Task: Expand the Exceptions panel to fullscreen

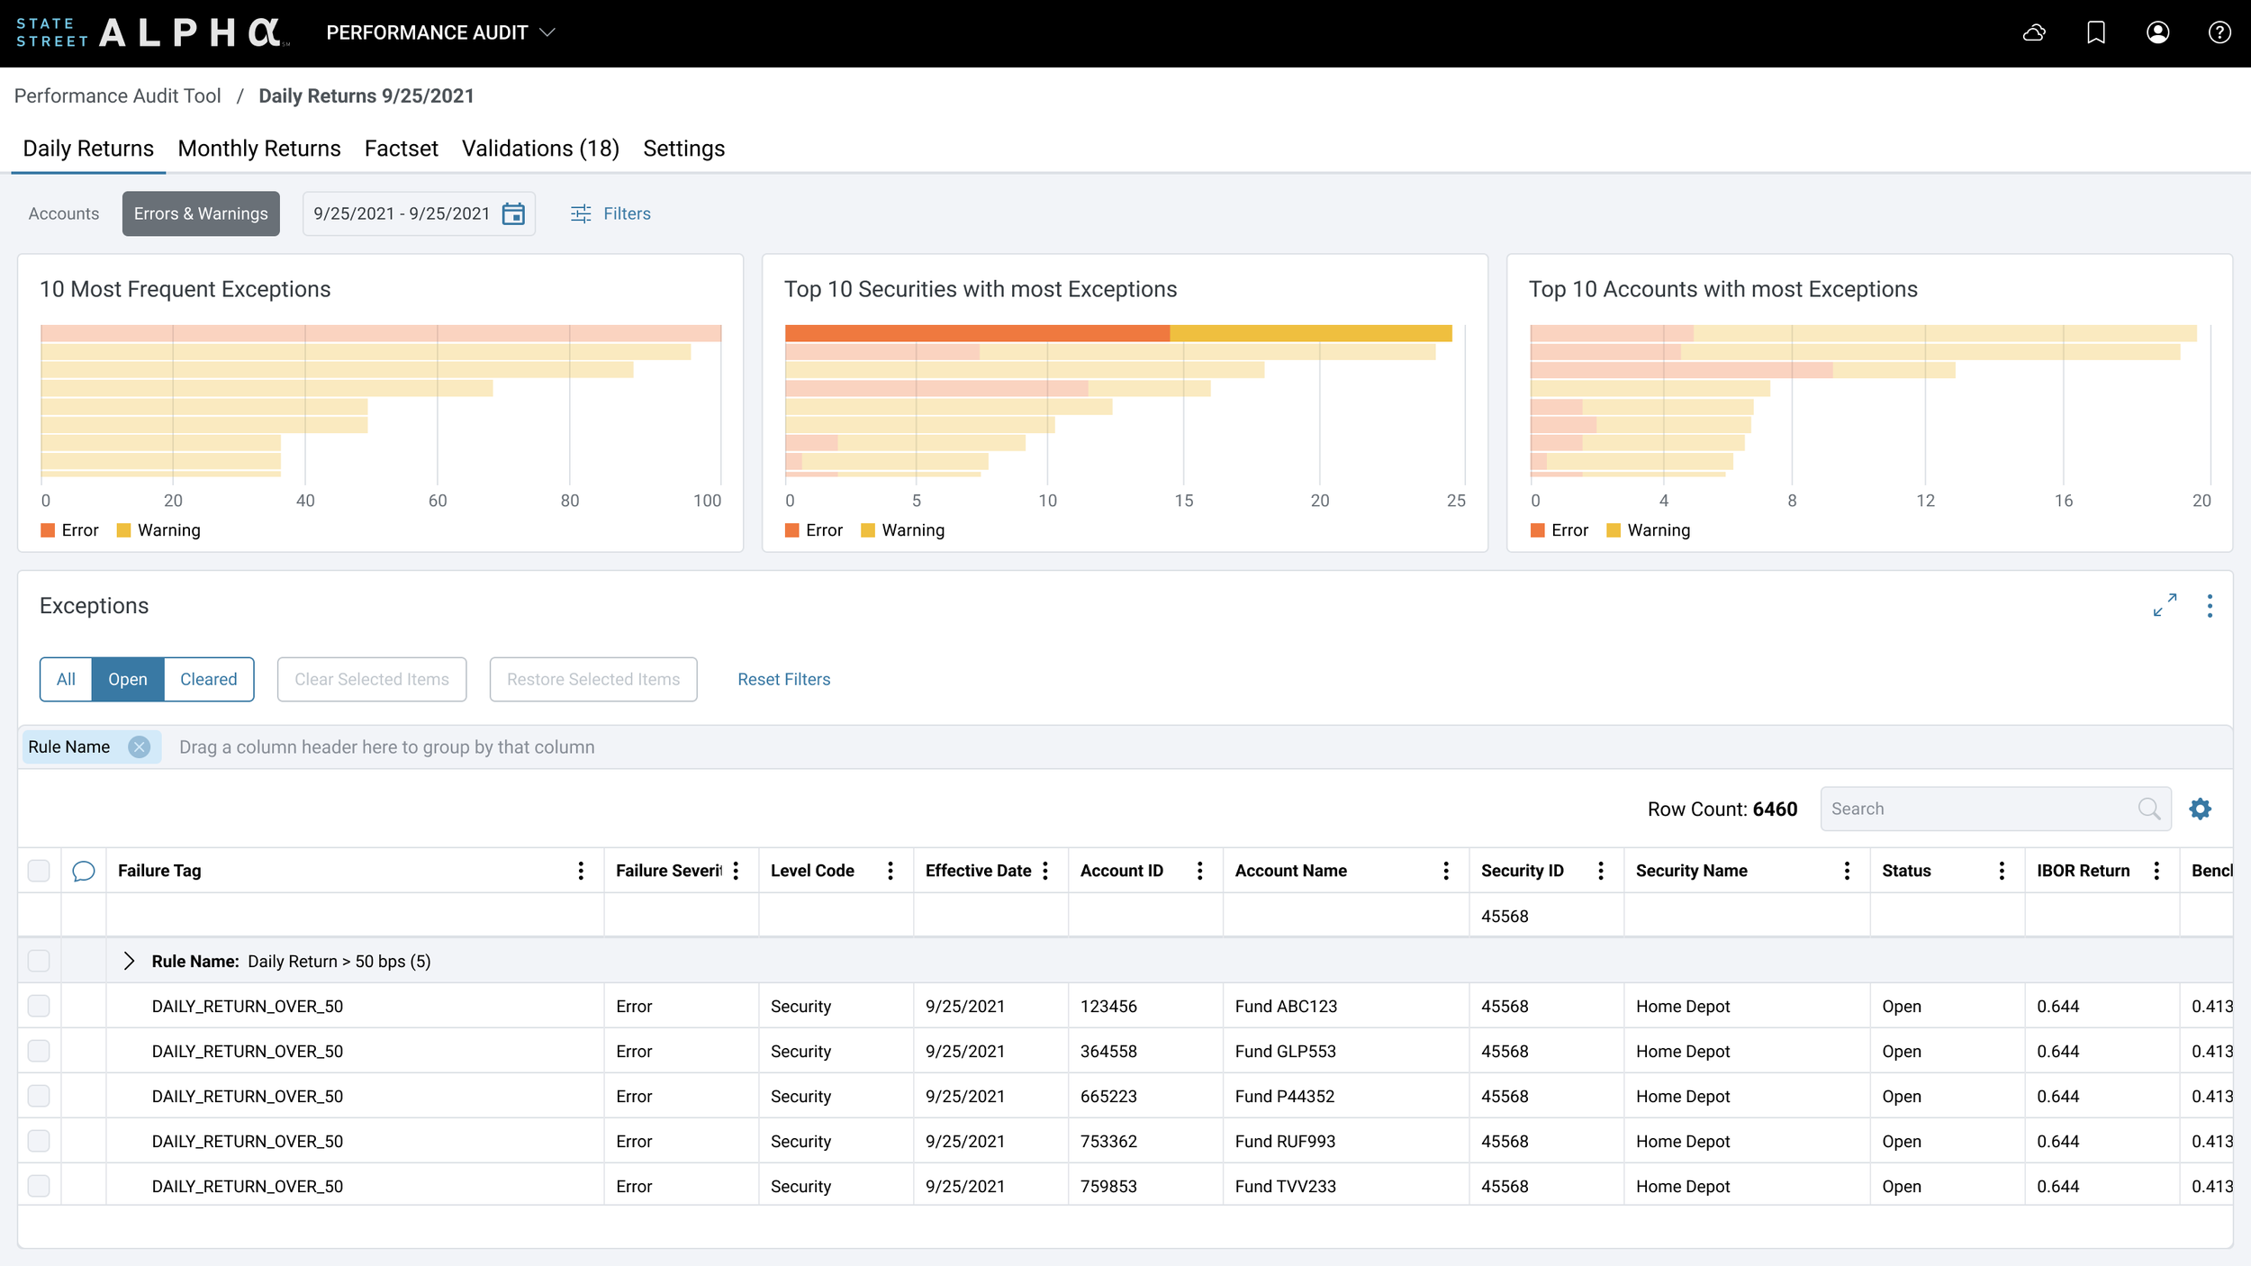Action: [x=2165, y=605]
